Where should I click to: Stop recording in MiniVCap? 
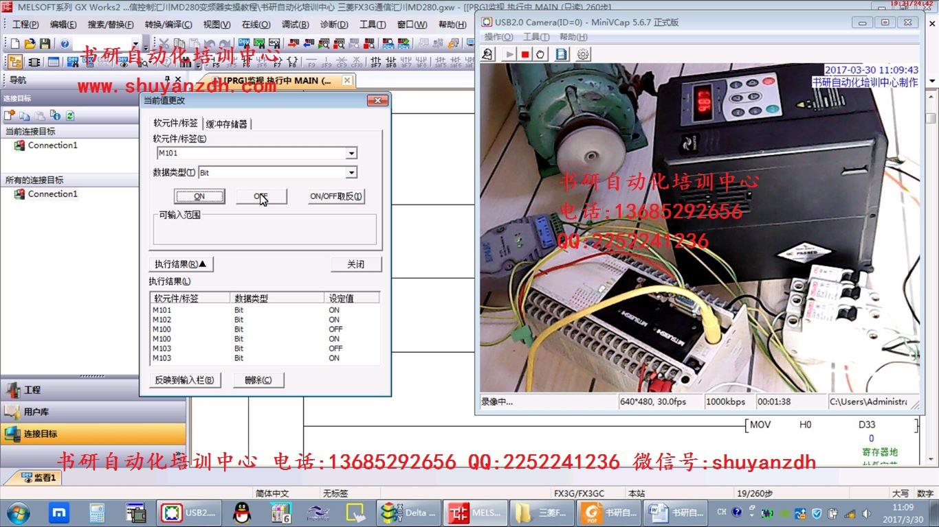coord(526,54)
